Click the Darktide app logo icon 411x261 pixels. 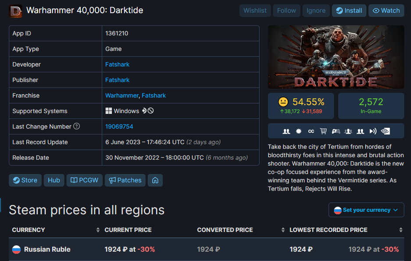click(x=15, y=11)
